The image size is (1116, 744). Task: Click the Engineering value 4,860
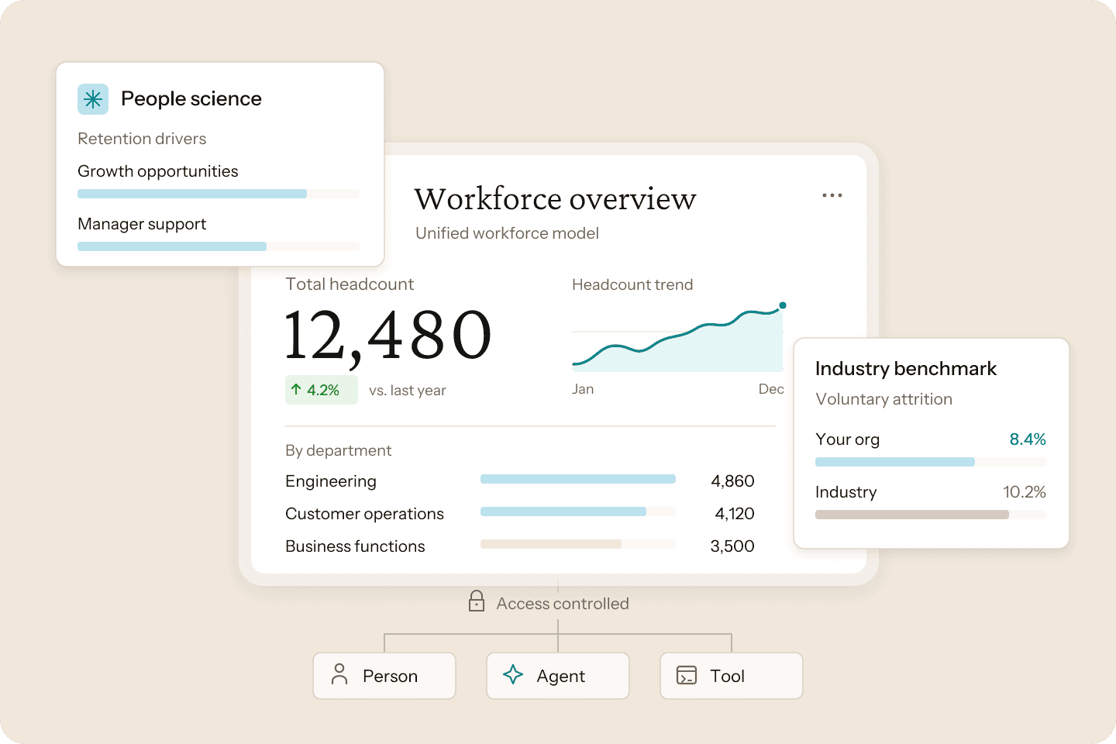pyautogui.click(x=732, y=481)
